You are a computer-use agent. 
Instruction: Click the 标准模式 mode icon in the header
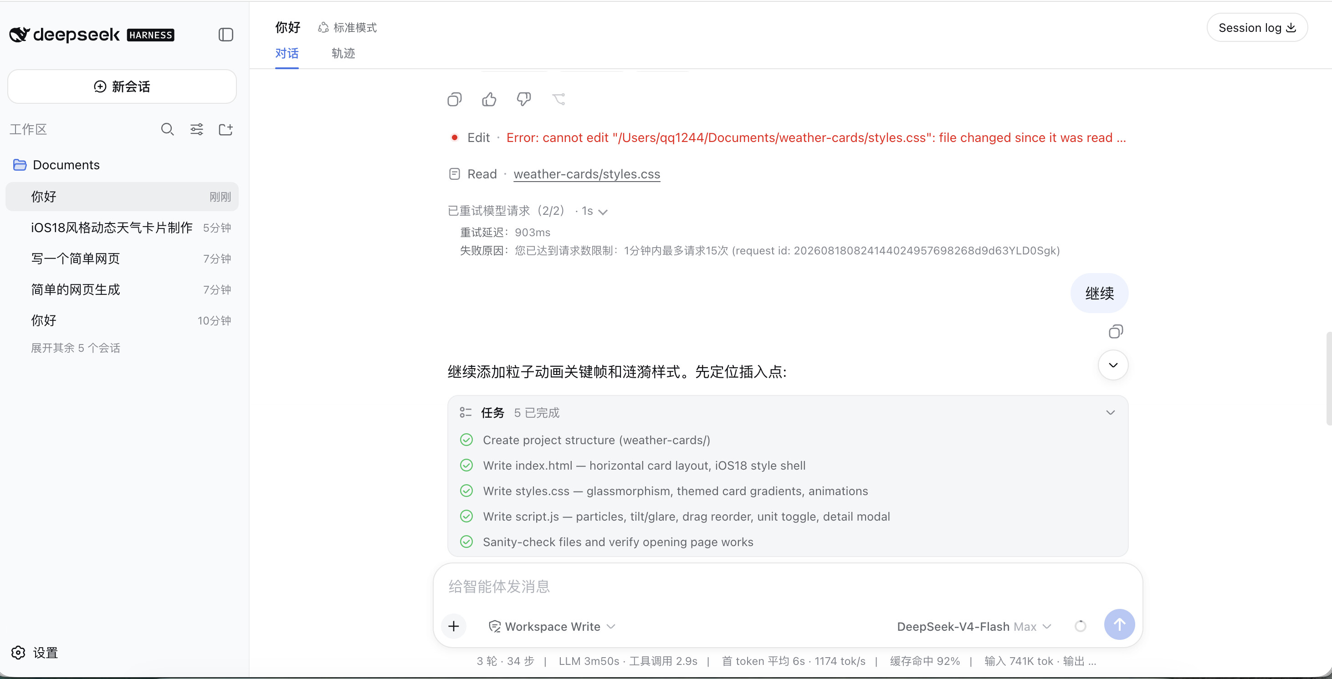click(x=323, y=27)
